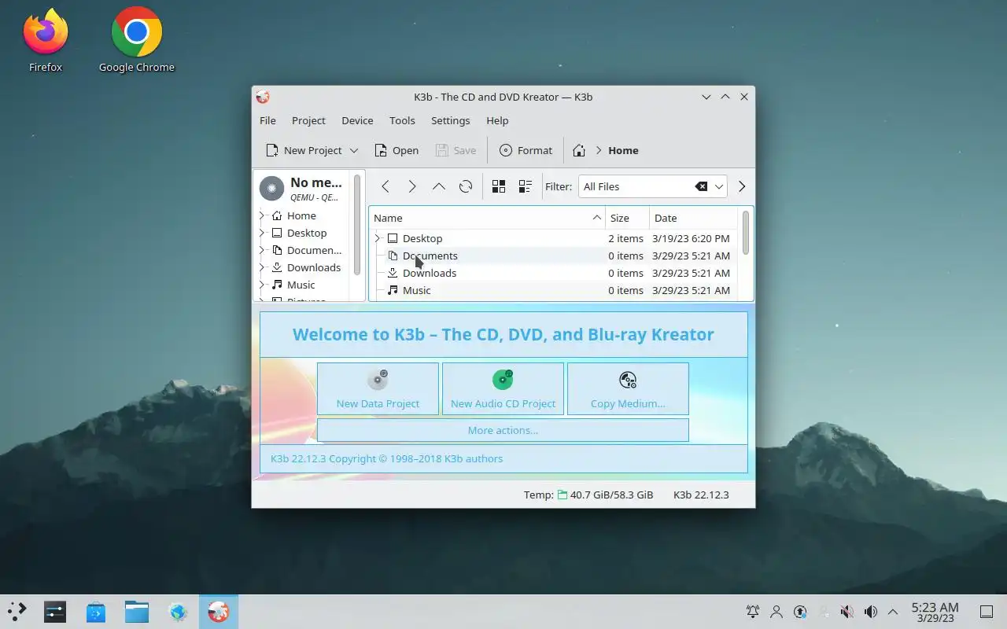Select Music folder in sidebar tree
1007x629 pixels.
pyautogui.click(x=301, y=285)
